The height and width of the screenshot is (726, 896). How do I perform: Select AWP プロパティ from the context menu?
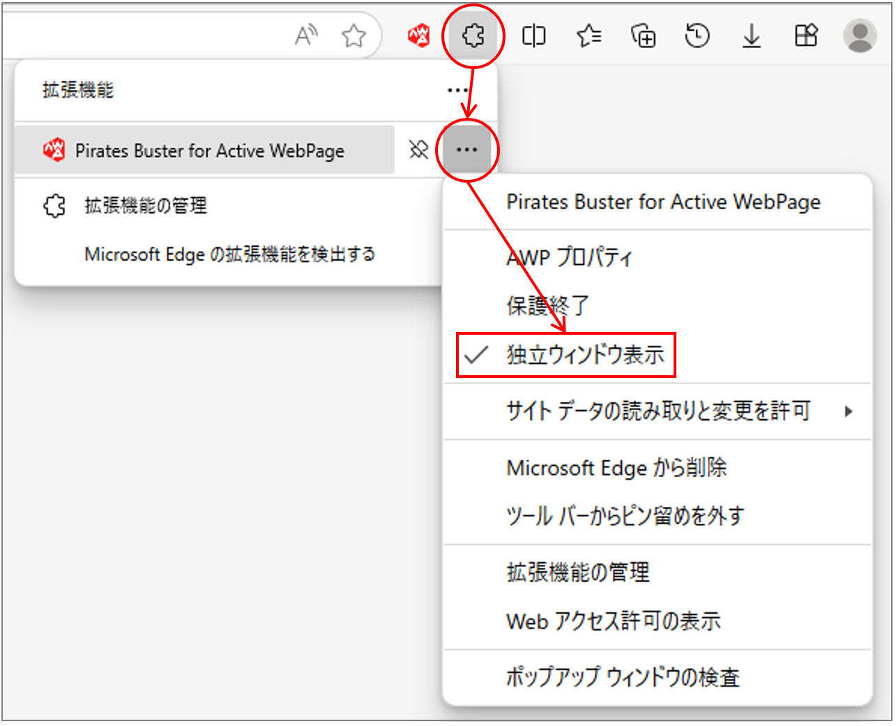point(569,257)
